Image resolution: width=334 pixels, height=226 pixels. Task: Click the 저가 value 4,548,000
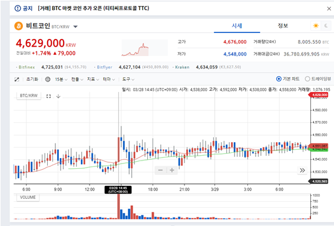(x=235, y=54)
